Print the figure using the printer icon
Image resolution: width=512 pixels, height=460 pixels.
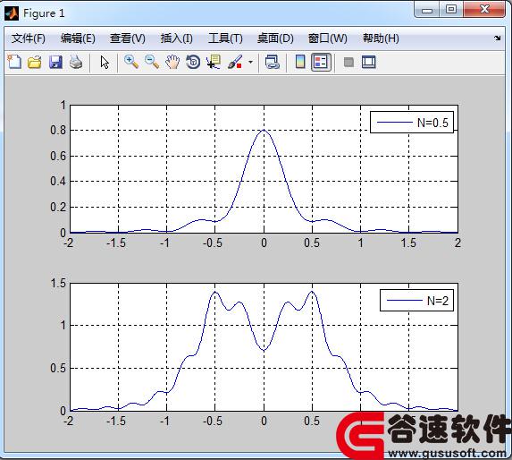pos(76,62)
